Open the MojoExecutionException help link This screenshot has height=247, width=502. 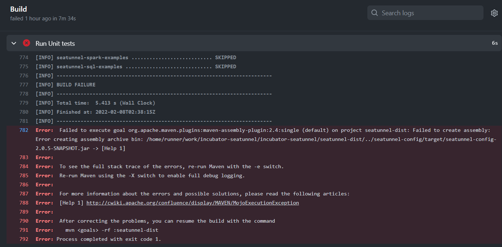coord(192,203)
